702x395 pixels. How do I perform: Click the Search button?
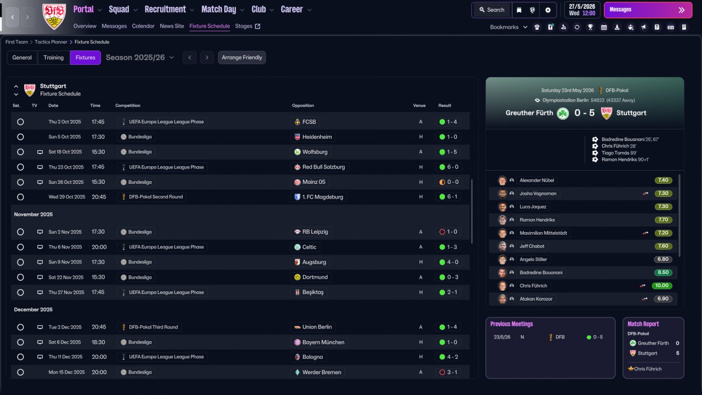[x=491, y=10]
